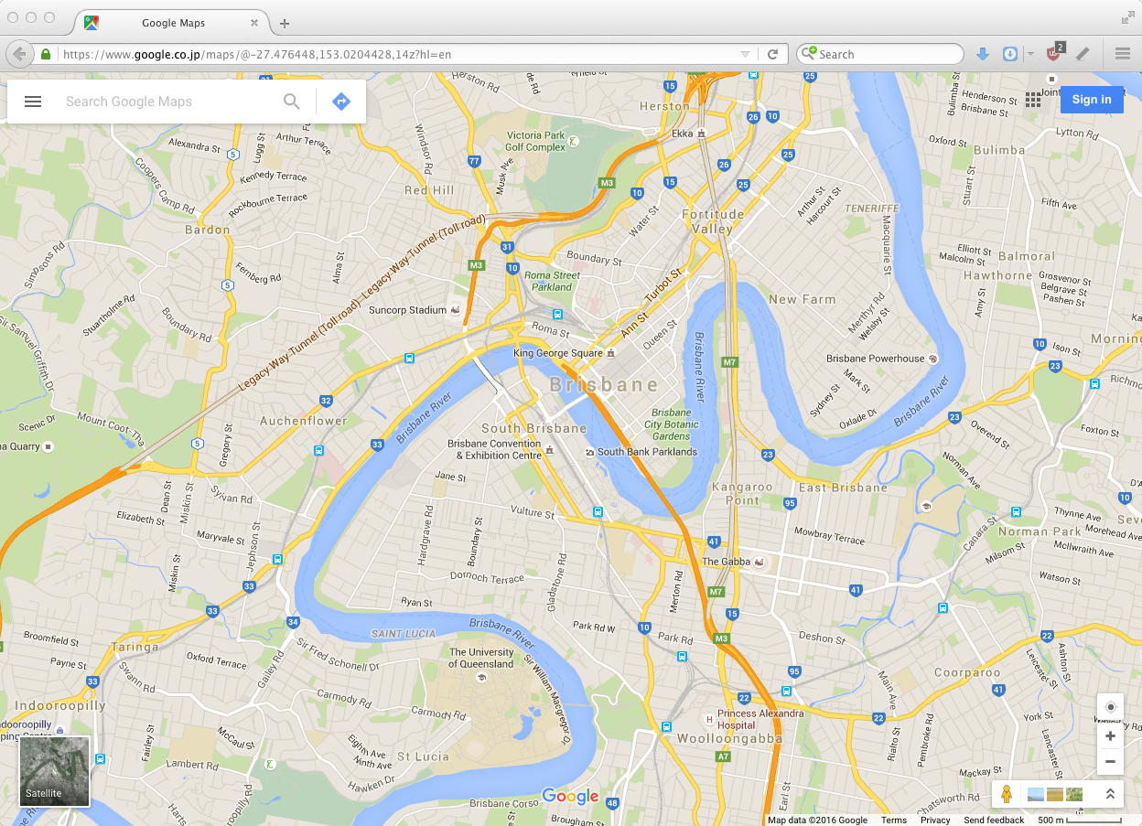1142x826 pixels.
Task: Open a new browser tab
Action: click(x=285, y=23)
